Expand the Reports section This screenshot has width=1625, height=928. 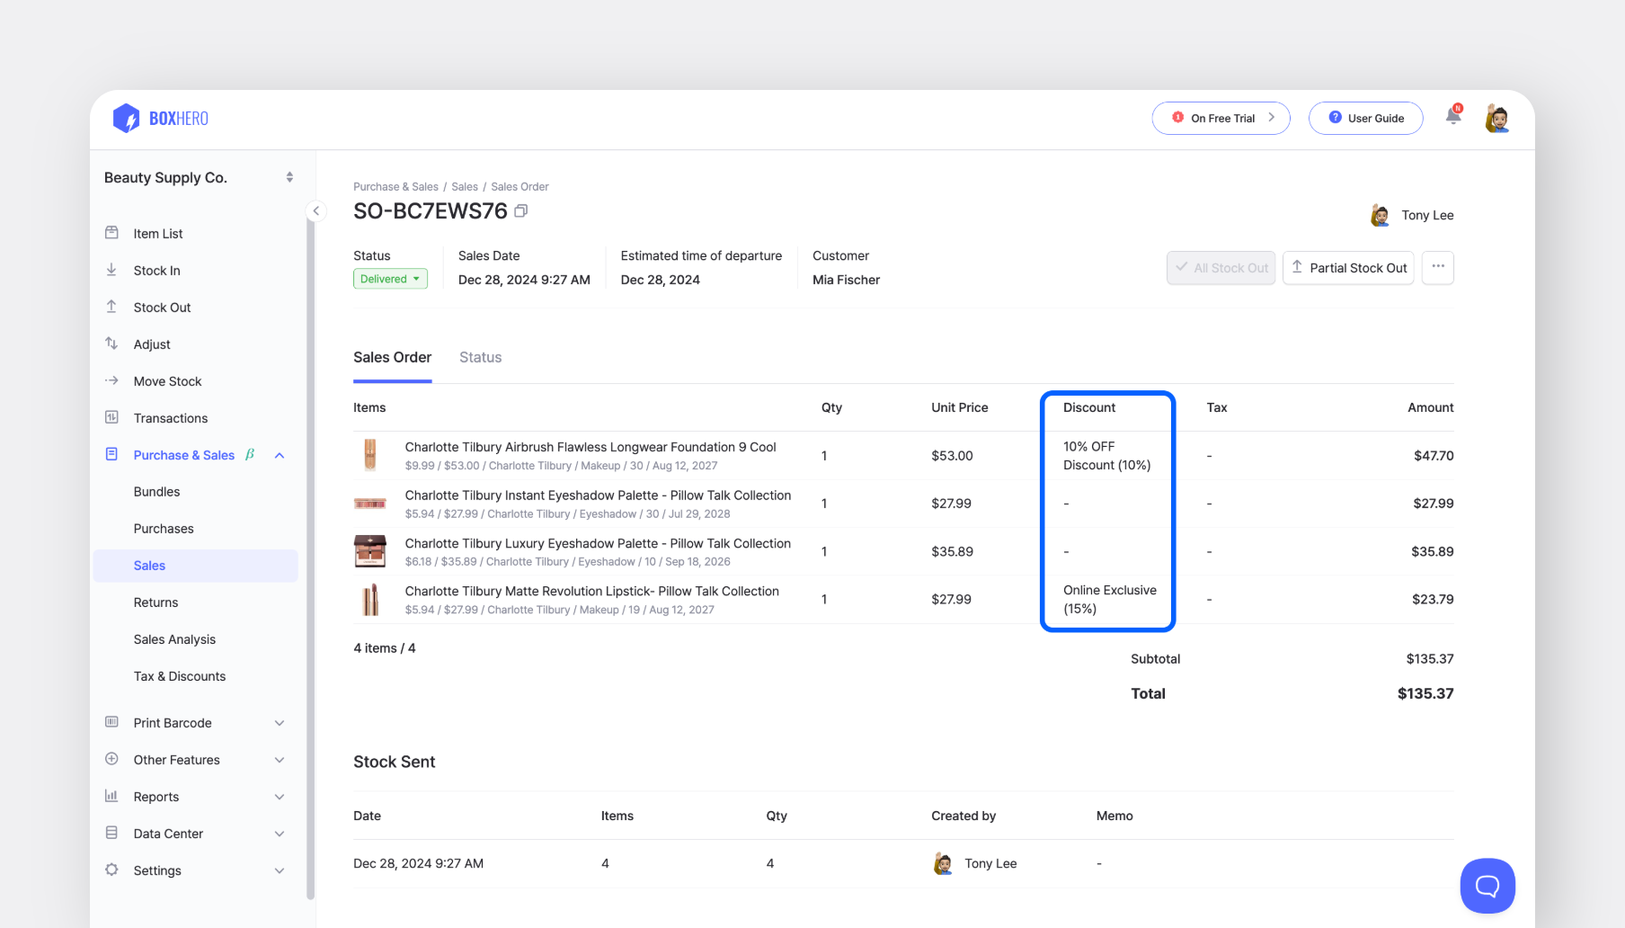pos(279,796)
